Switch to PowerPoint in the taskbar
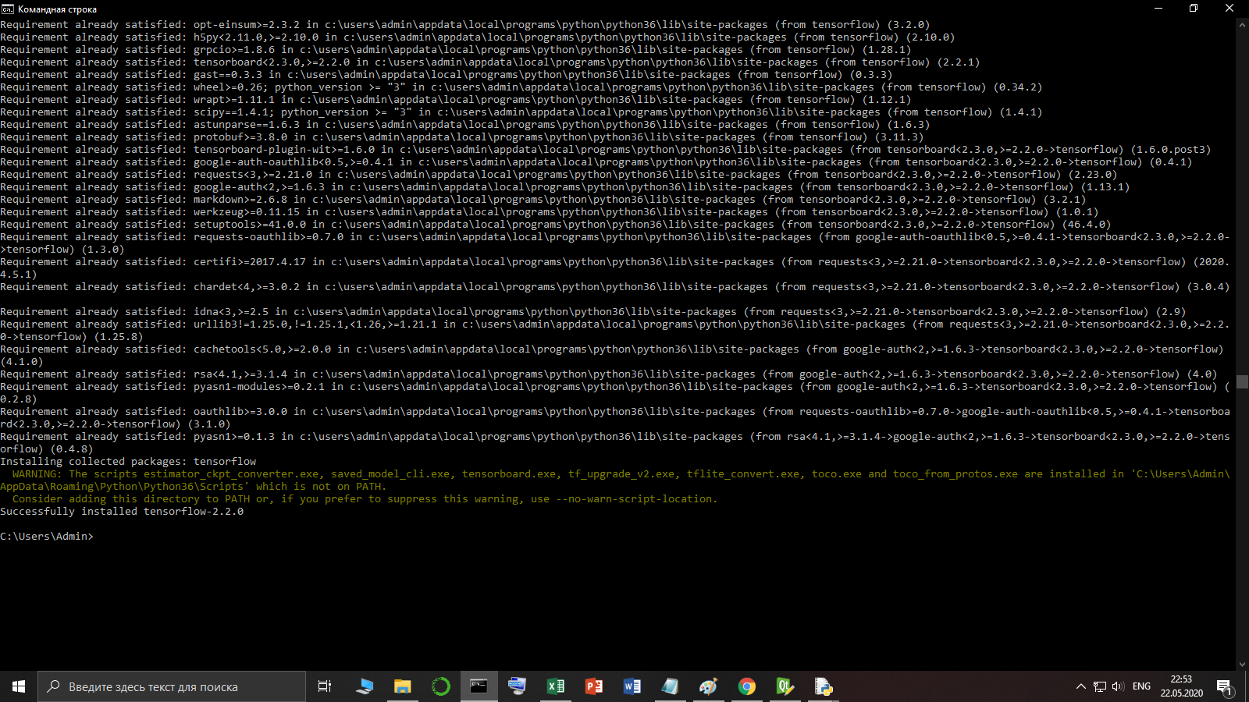 click(x=593, y=686)
